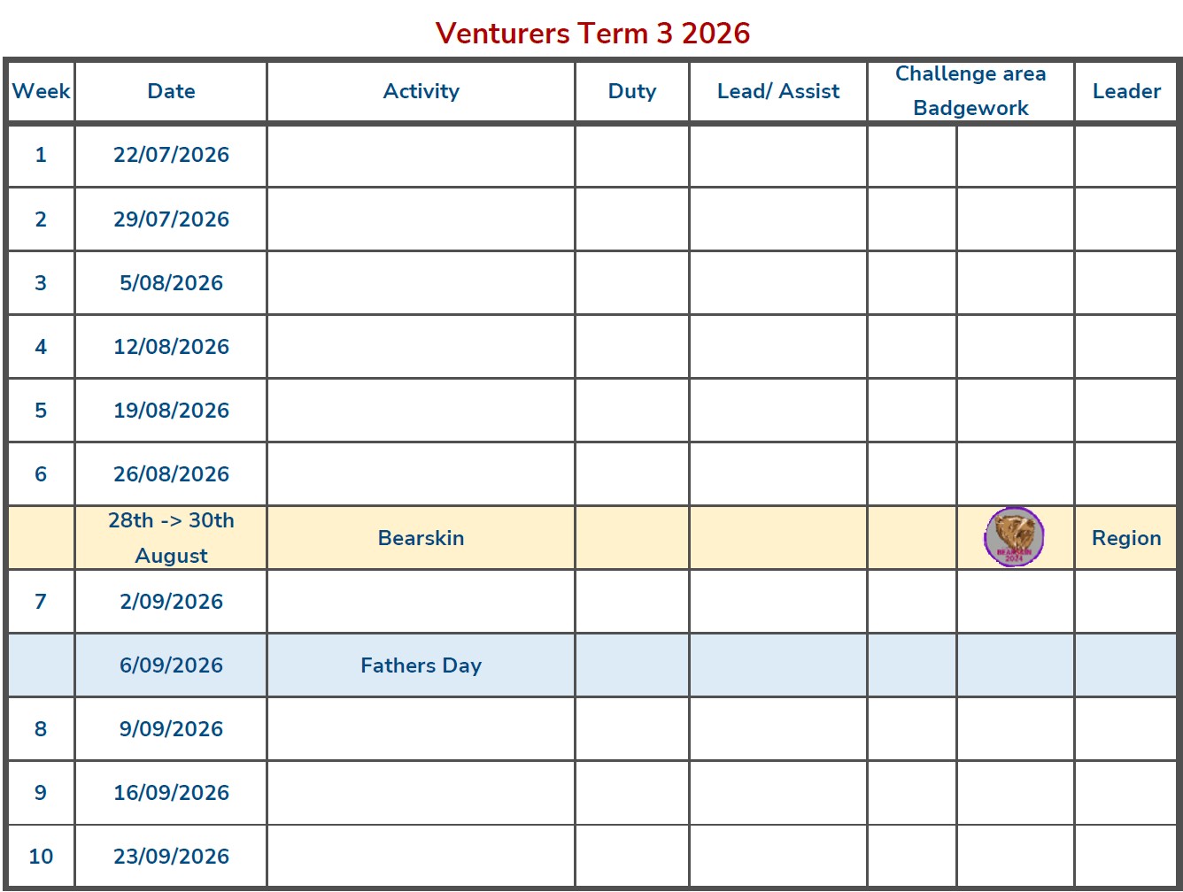Click the 6/09/2026 date cell
The height and width of the screenshot is (892, 1183).
point(171,665)
